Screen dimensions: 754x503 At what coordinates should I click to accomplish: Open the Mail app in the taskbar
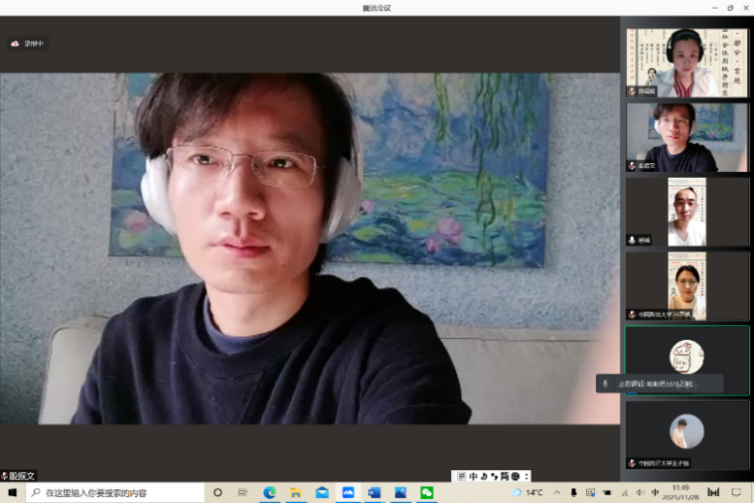click(x=322, y=493)
